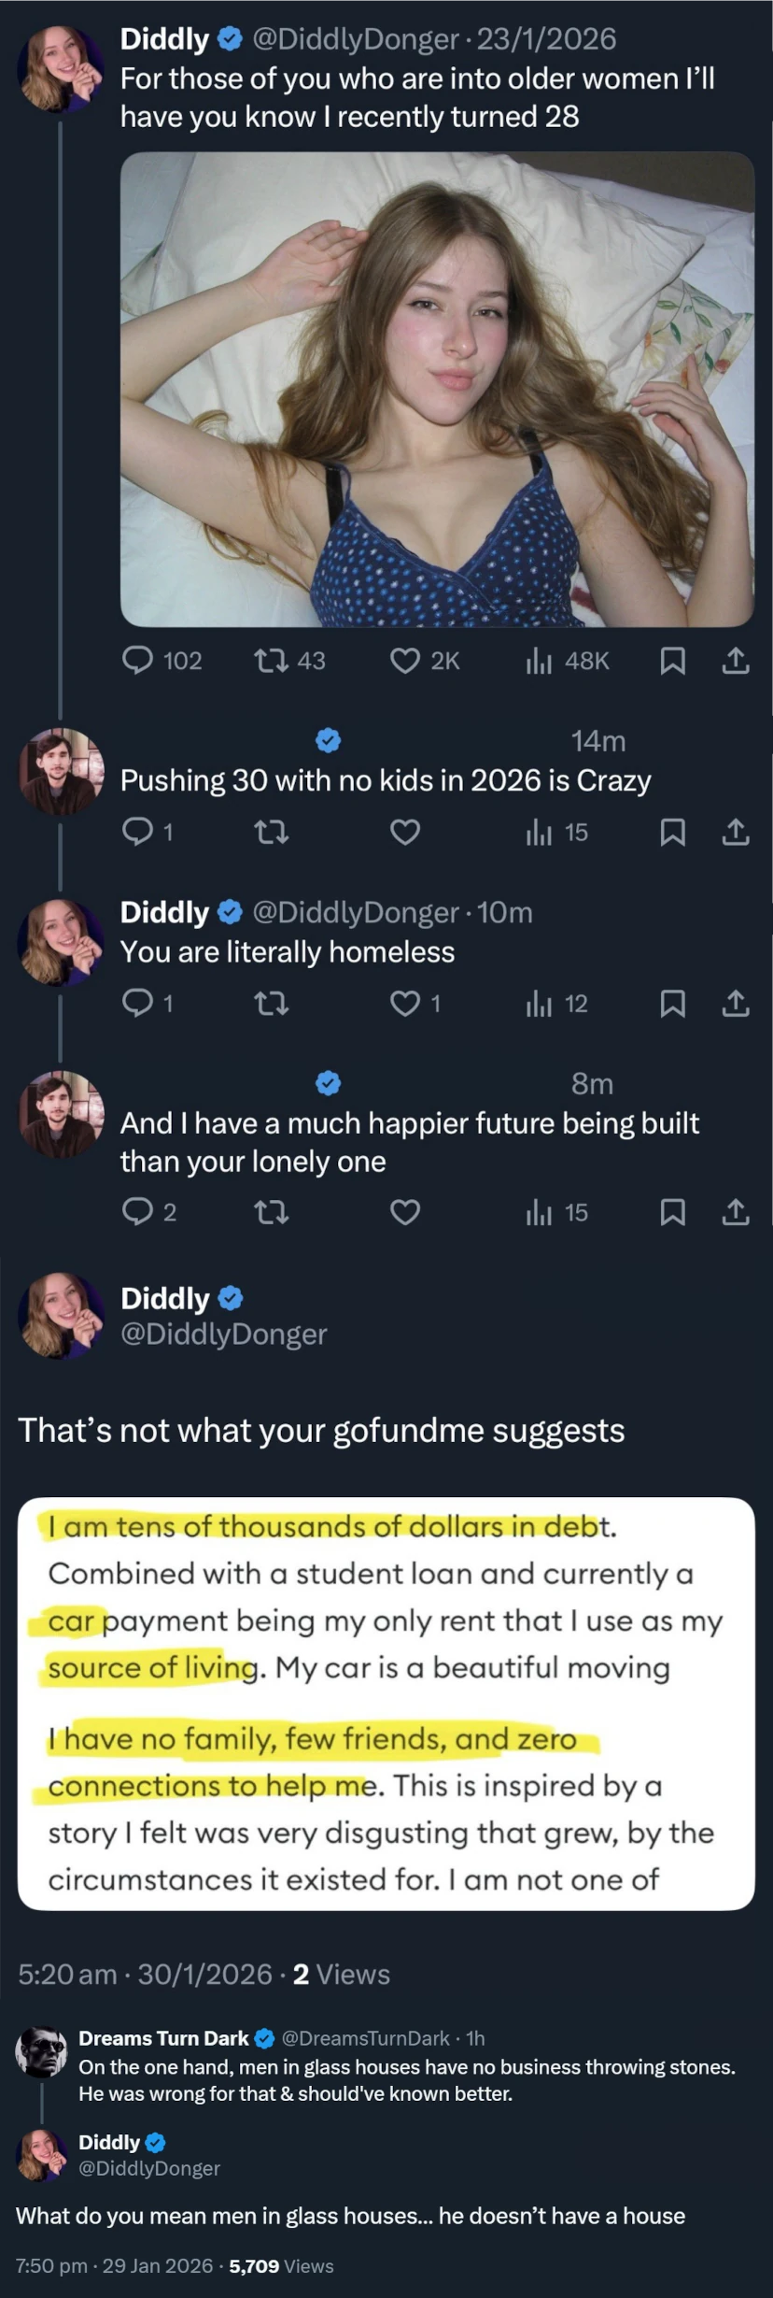
Task: Click the 5:20 am 30/1/2026 timestamp
Action: click(x=145, y=1975)
